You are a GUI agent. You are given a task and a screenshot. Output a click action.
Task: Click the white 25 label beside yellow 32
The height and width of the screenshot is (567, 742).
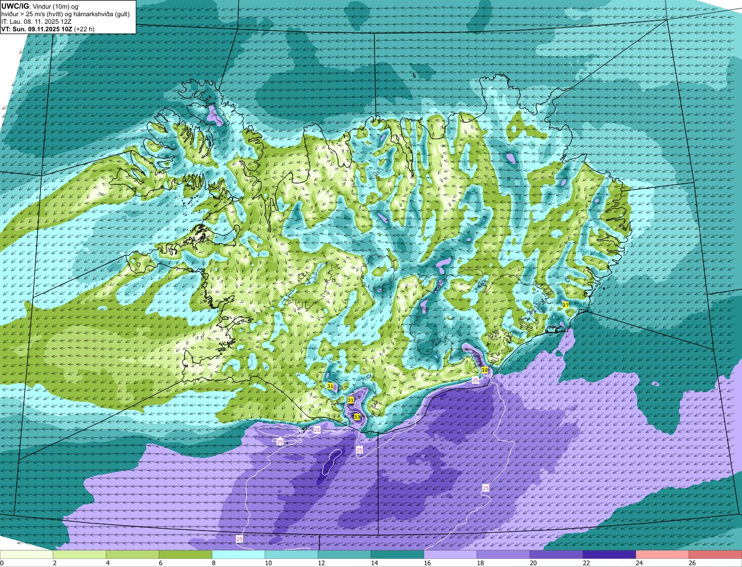(475, 380)
